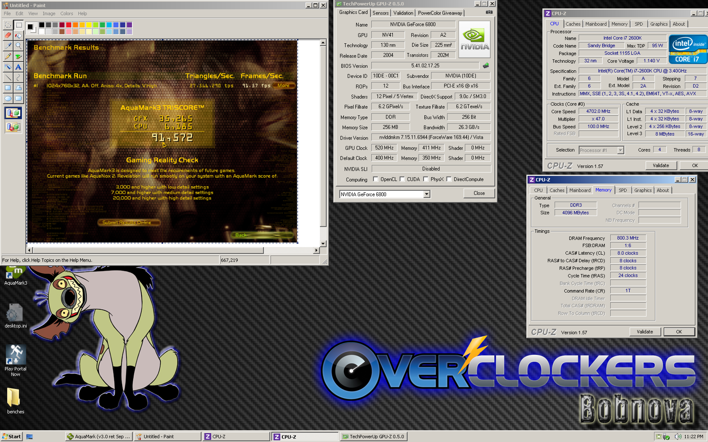Tick the CUDA checkbox in GPU-Z

coord(402,179)
